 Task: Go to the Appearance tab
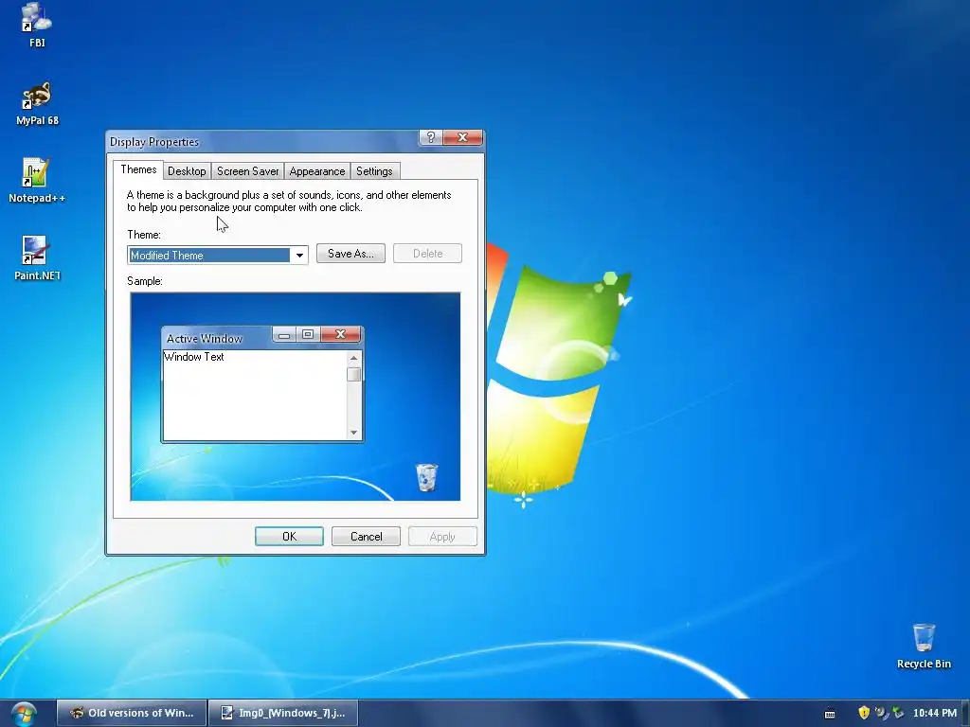click(316, 171)
